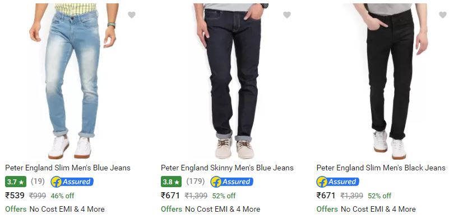This screenshot has height=219, width=463.
Task: Expand offers on the ₹539 blue jeans
Action: tap(54, 210)
